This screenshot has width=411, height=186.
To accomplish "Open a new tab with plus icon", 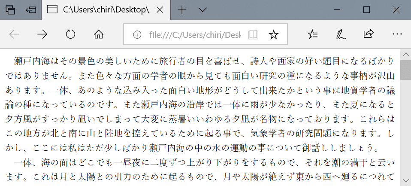I will point(181,10).
